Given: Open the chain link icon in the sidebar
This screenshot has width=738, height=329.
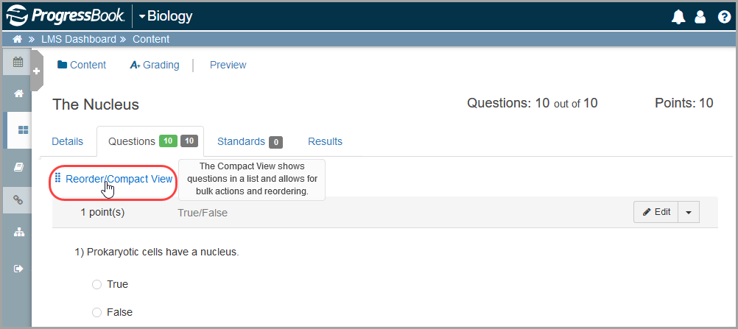Looking at the screenshot, I should (x=18, y=200).
